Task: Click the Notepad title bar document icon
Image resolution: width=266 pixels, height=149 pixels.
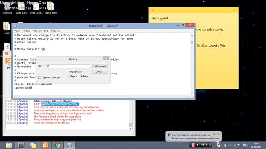Action: pyautogui.click(x=15, y=26)
